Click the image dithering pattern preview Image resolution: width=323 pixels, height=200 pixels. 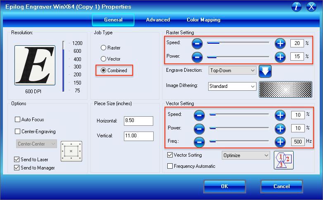tap(285, 89)
